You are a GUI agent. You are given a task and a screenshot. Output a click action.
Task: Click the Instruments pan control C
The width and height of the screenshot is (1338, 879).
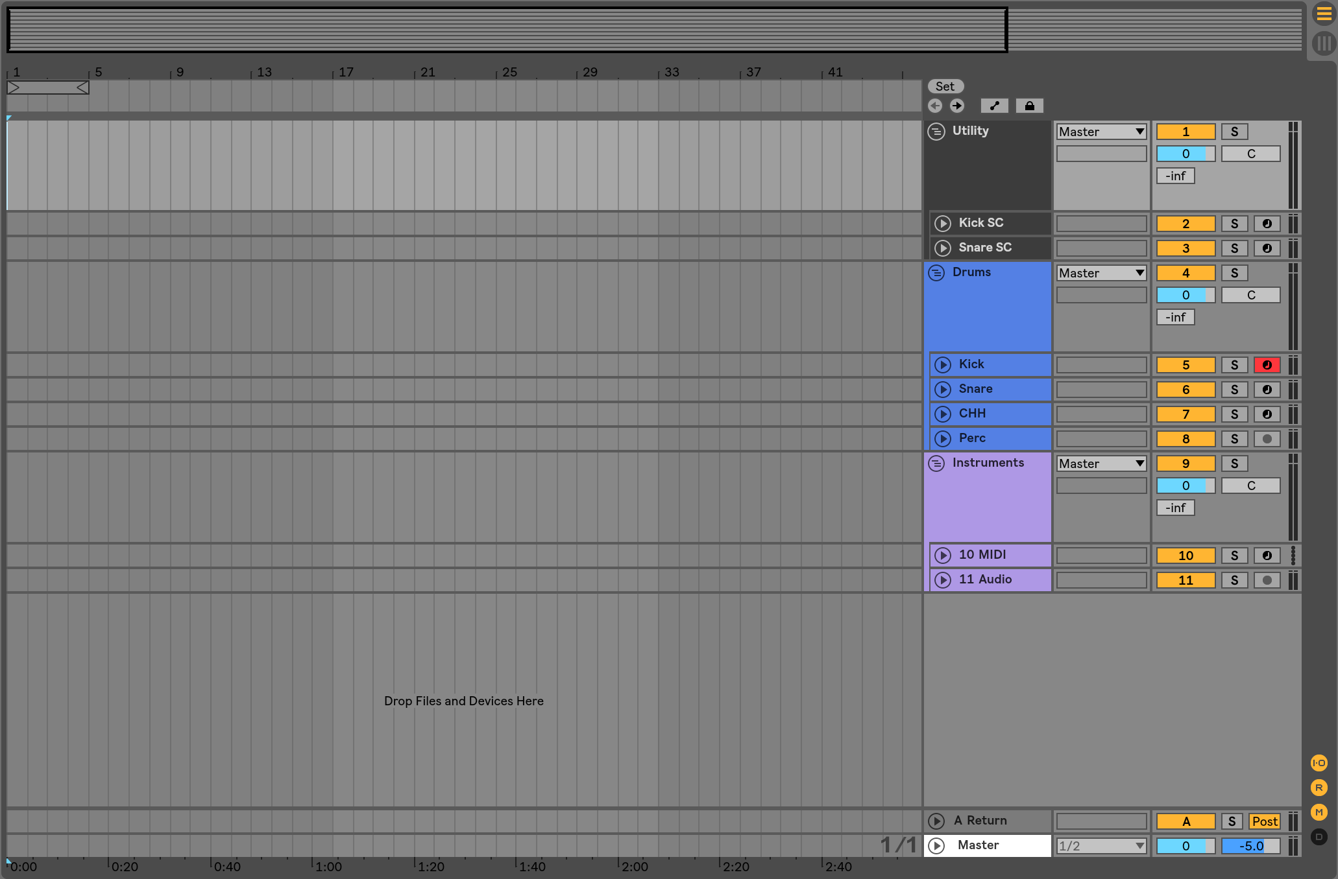pyautogui.click(x=1251, y=486)
